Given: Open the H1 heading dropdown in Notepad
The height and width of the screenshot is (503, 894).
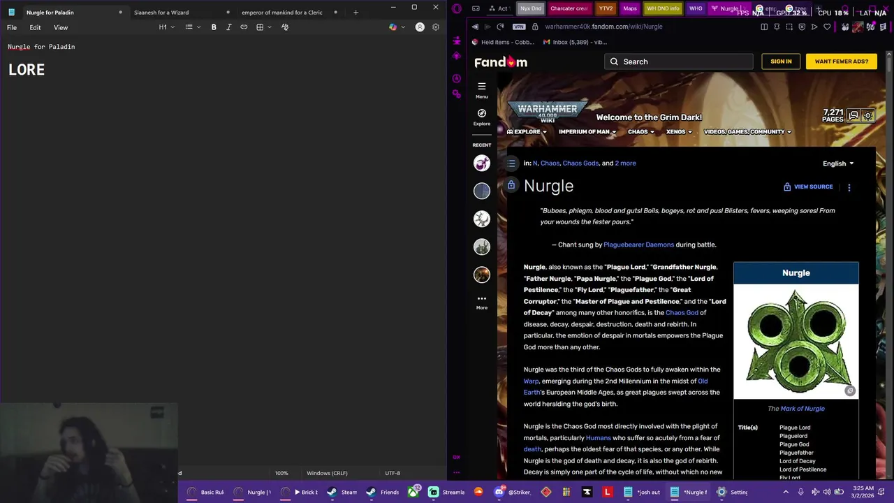Looking at the screenshot, I should [166, 27].
